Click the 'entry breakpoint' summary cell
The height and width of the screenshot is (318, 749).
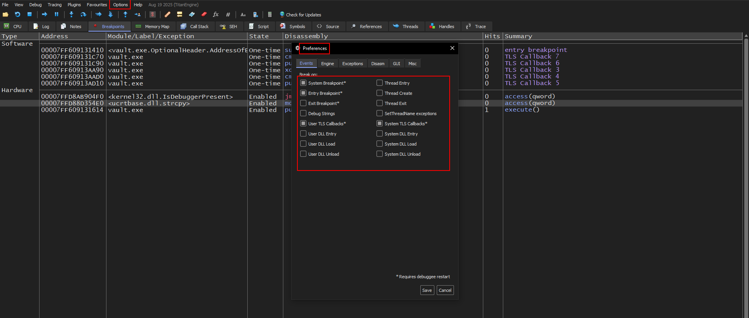tap(536, 50)
